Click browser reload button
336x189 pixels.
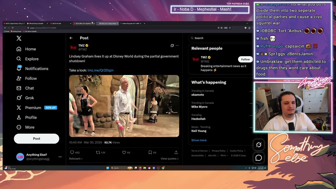click(x=12, y=28)
